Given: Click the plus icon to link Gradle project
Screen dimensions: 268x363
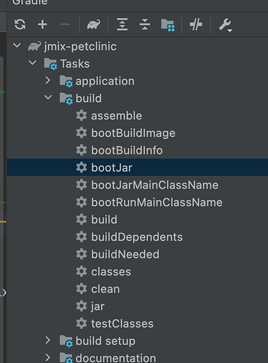Looking at the screenshot, I should click(42, 24).
